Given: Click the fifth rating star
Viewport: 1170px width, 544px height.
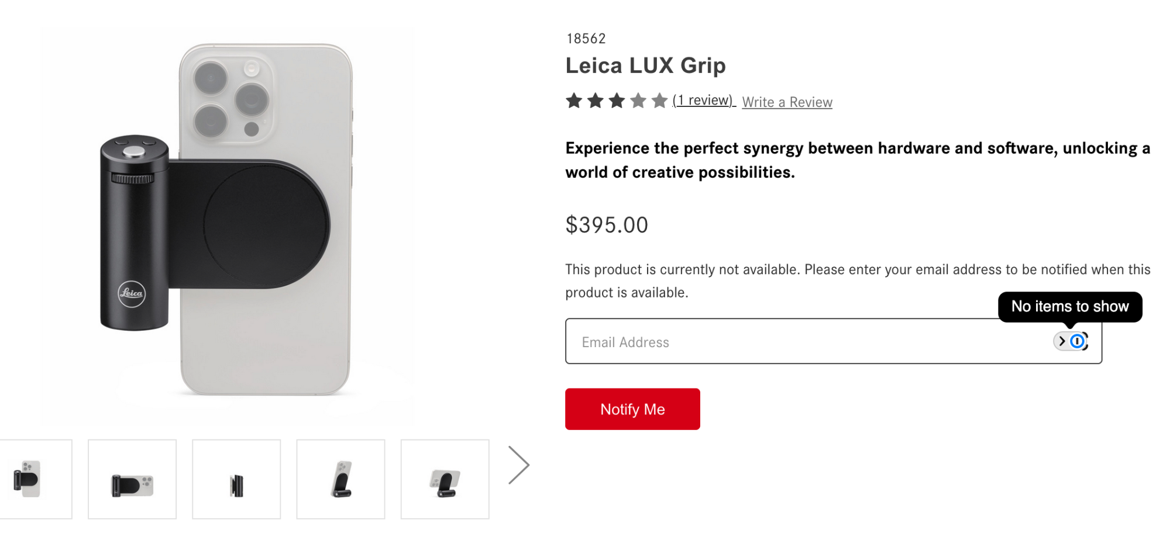Looking at the screenshot, I should (x=659, y=101).
